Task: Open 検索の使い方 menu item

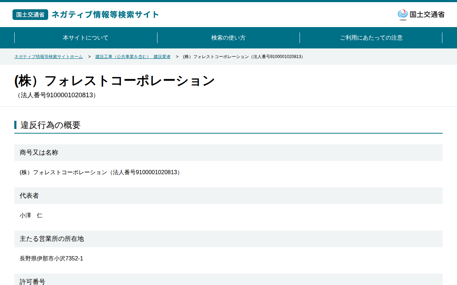Action: (x=228, y=38)
